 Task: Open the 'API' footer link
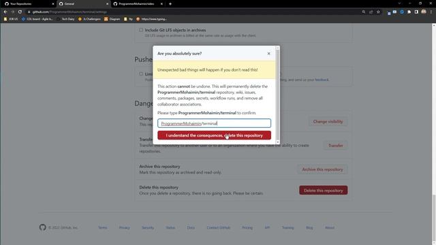point(267,227)
